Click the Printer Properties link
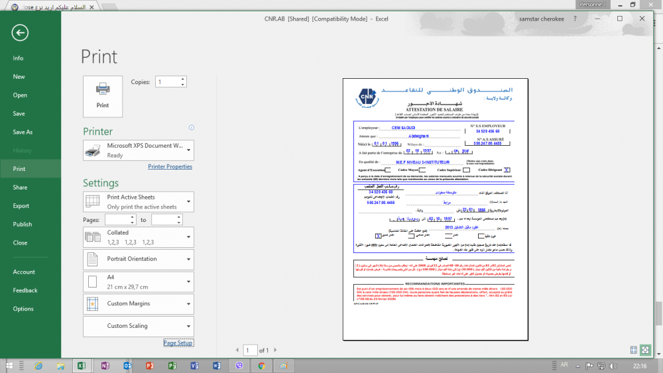 click(170, 166)
